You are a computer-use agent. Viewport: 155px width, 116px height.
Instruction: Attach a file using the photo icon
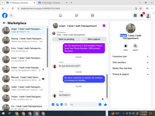pos(57,105)
